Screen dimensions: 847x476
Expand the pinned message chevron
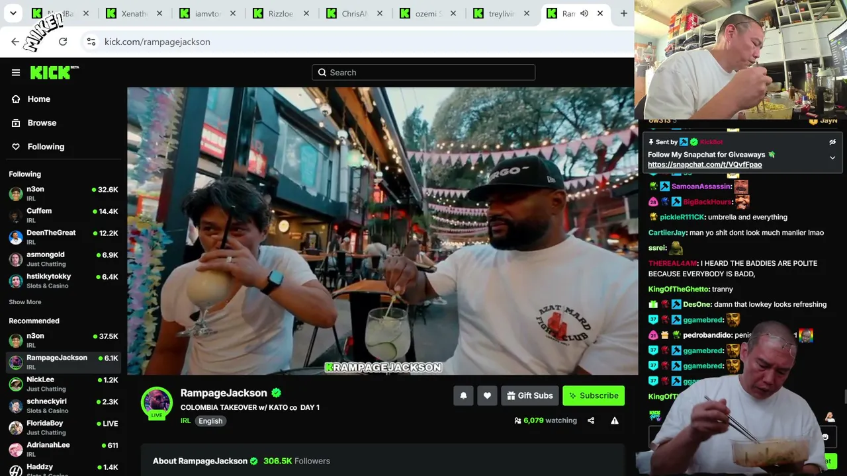coord(832,158)
